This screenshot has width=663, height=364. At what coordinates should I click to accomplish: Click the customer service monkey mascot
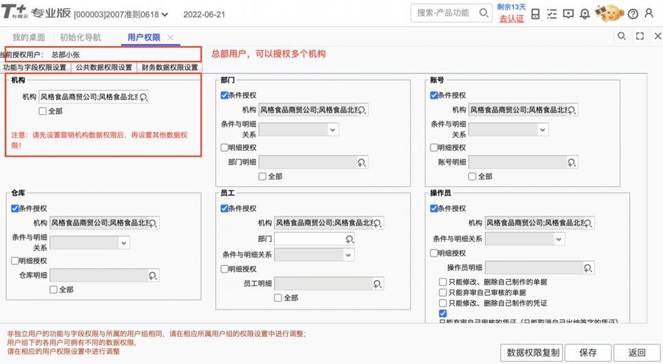tap(610, 13)
